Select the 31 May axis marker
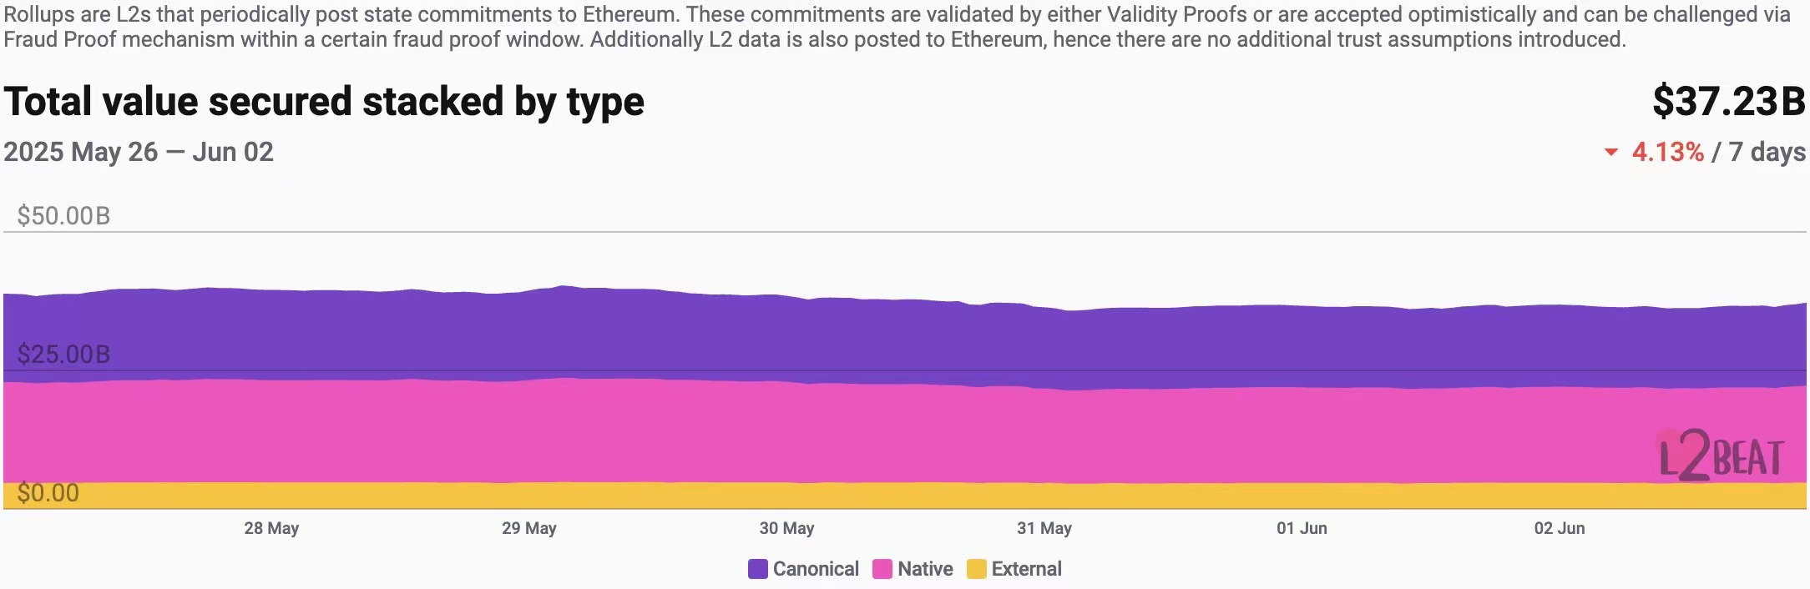The height and width of the screenshot is (589, 1810). click(1044, 528)
